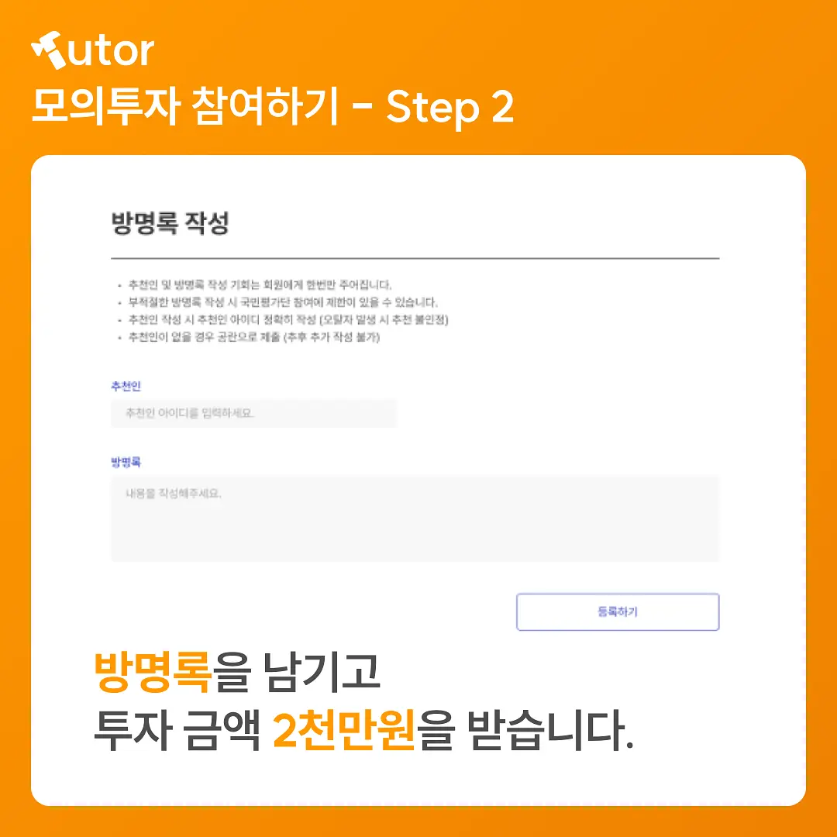The image size is (837, 837).
Task: Click the 등록하기 button
Action: point(618,611)
